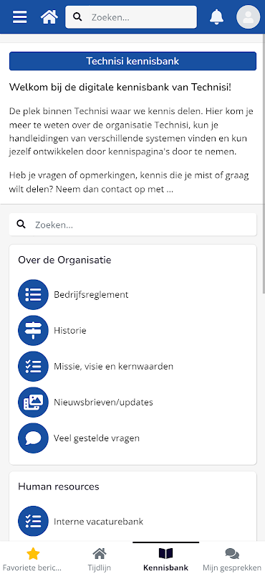The width and height of the screenshot is (265, 574).
Task: Open Missie, visie en kernwaarden
Action: click(113, 367)
